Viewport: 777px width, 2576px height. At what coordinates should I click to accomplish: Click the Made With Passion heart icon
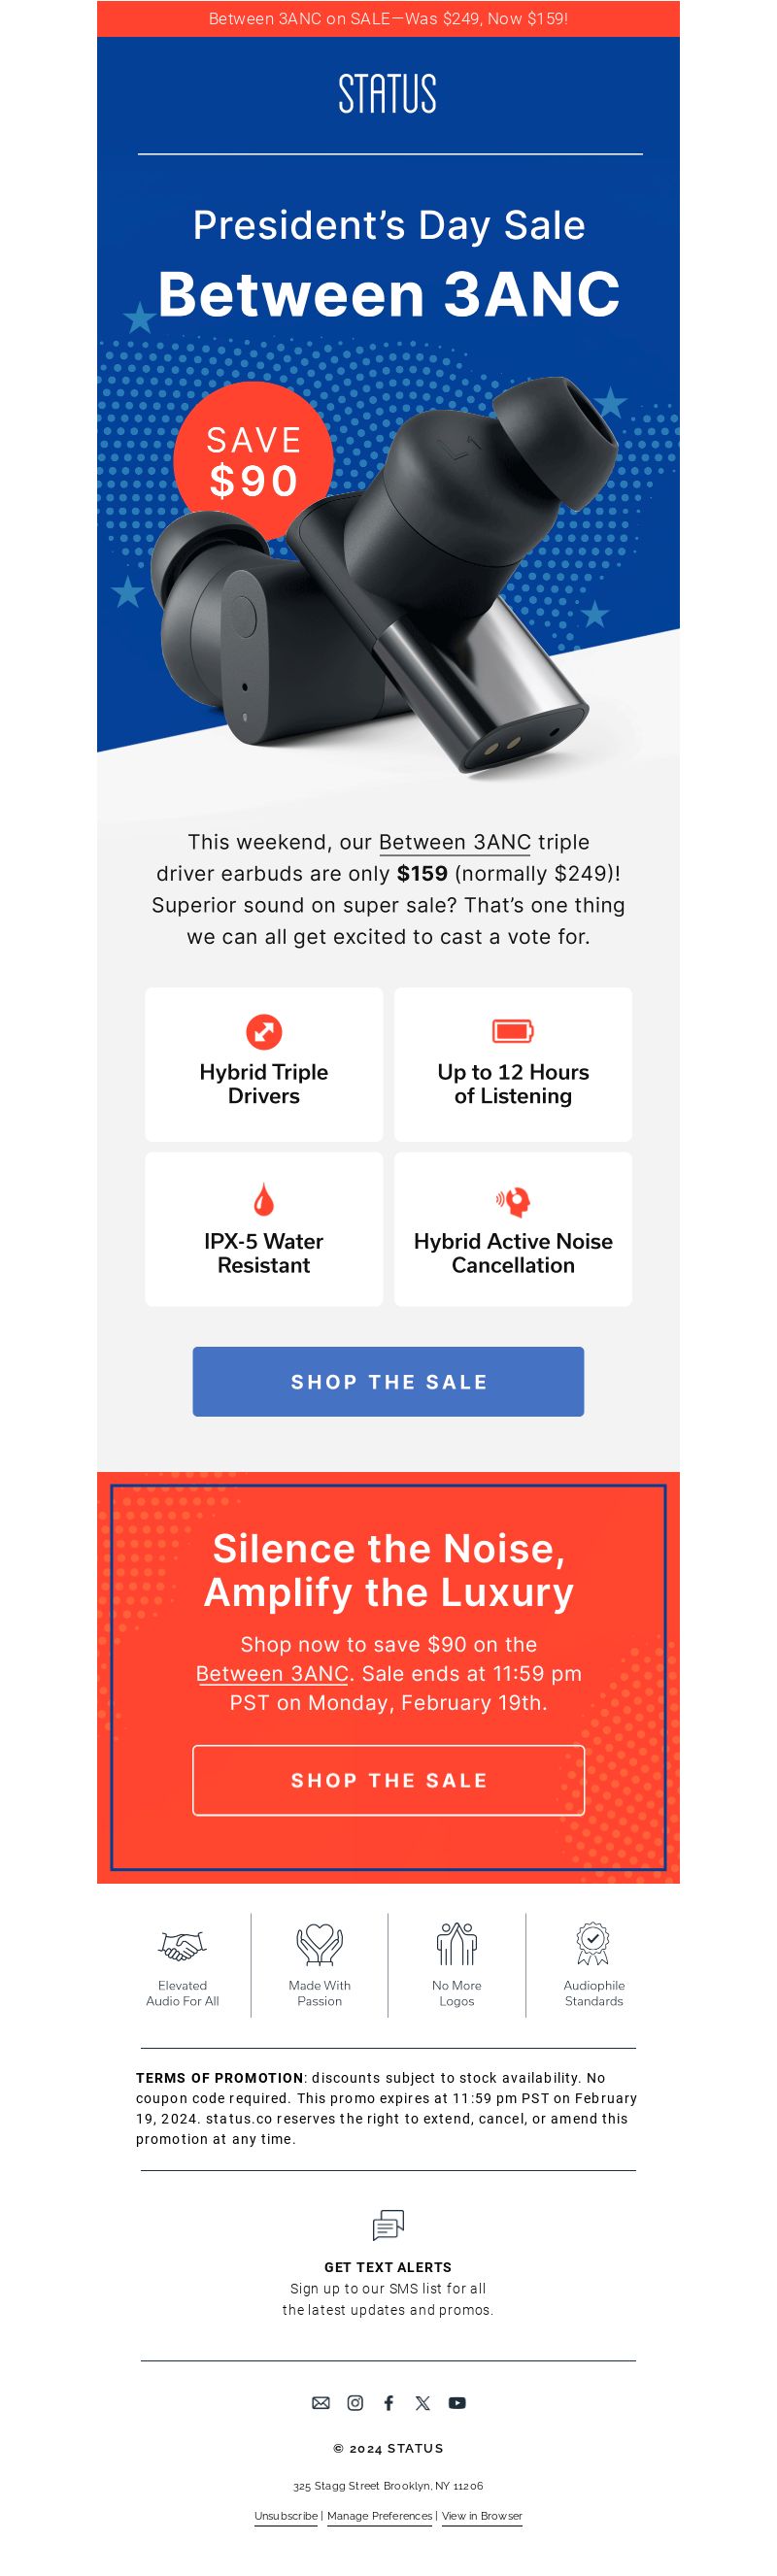click(x=320, y=1944)
